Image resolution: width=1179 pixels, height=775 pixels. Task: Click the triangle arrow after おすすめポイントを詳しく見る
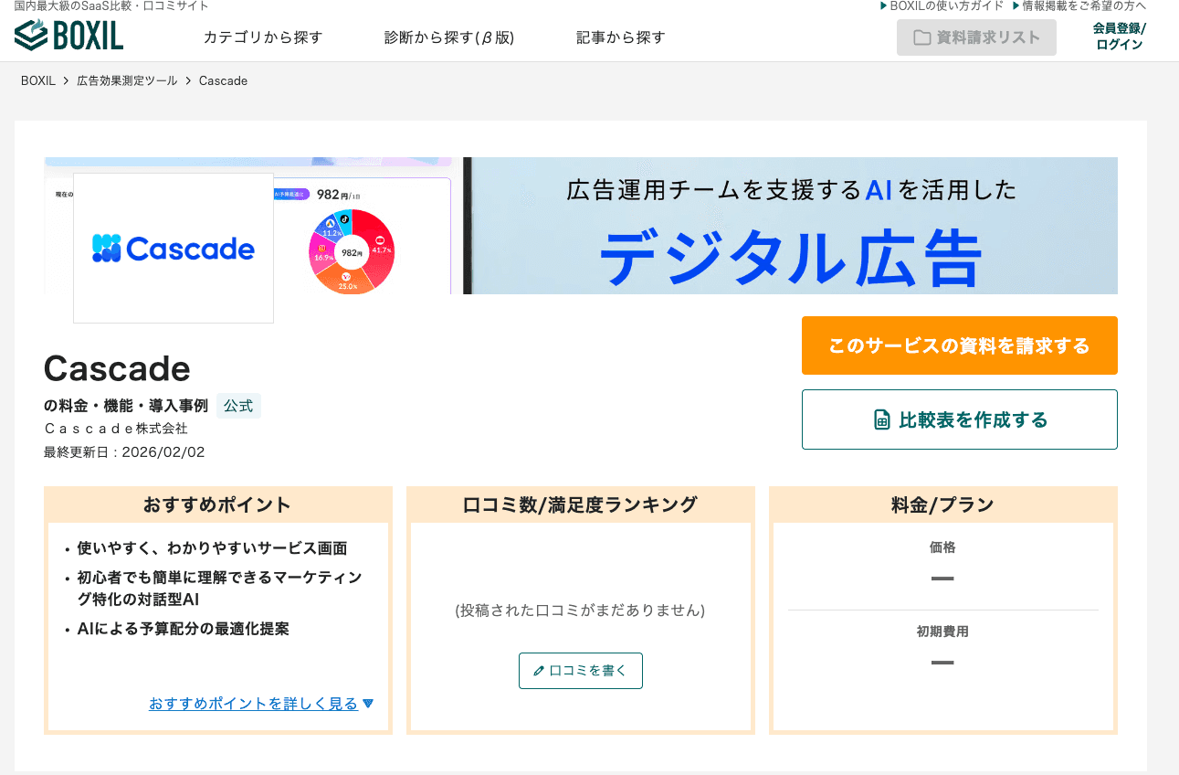point(368,703)
